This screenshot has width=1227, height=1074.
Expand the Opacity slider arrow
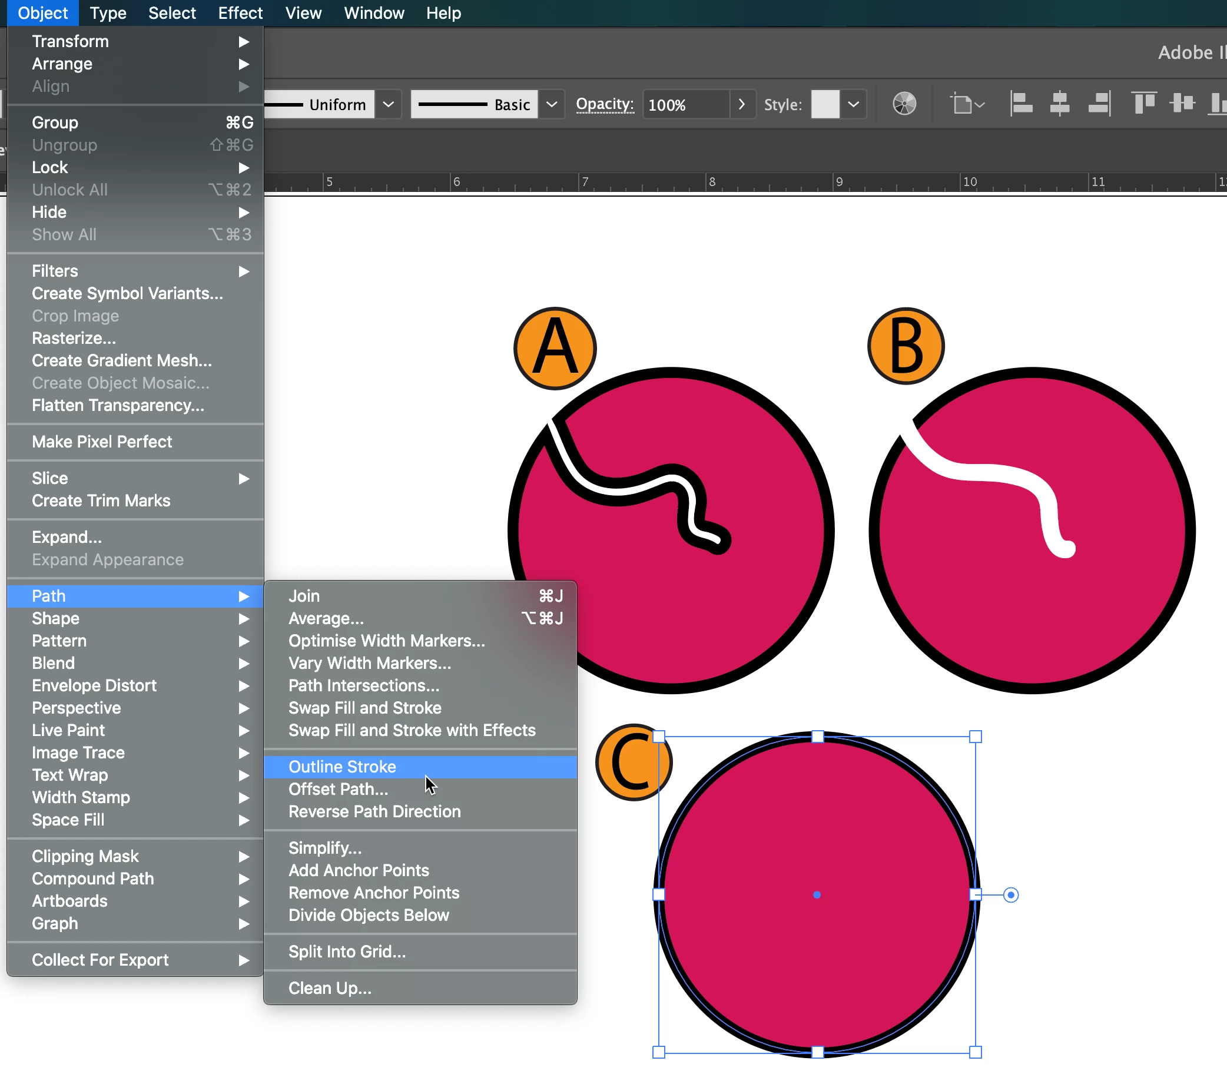click(x=742, y=104)
